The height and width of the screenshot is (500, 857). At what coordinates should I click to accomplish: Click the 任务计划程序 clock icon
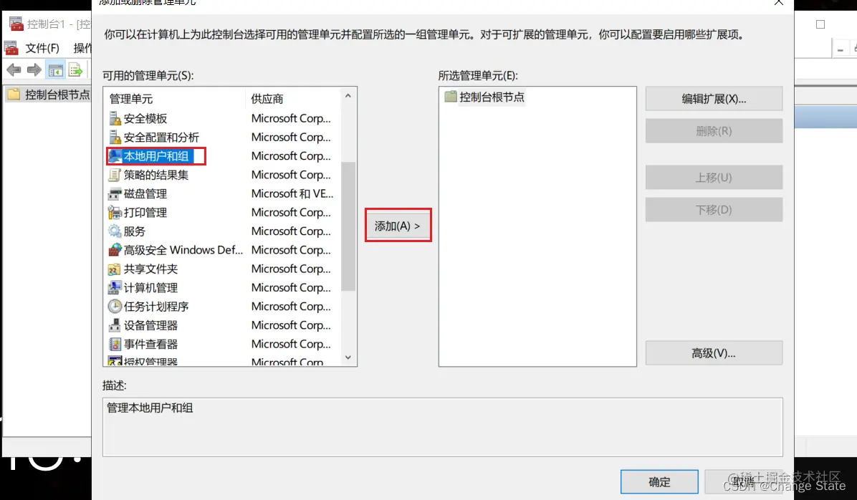[114, 307]
